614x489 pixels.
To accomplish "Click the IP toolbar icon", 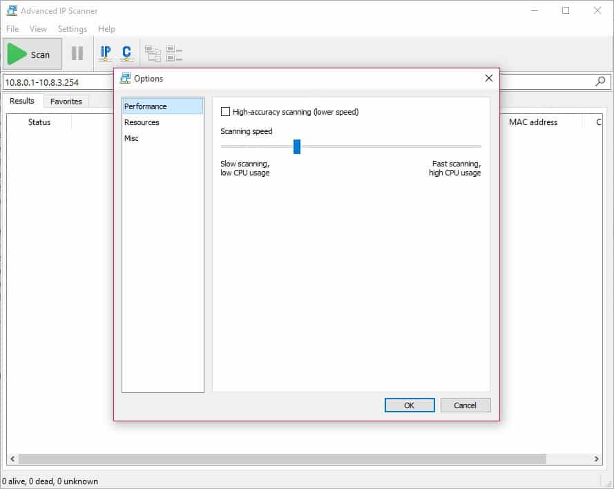I will [106, 53].
